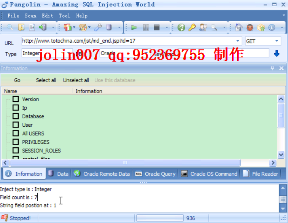Click the paint palette theme icon
Image resolution: width=288 pixels, height=223 pixels.
click(x=83, y=27)
